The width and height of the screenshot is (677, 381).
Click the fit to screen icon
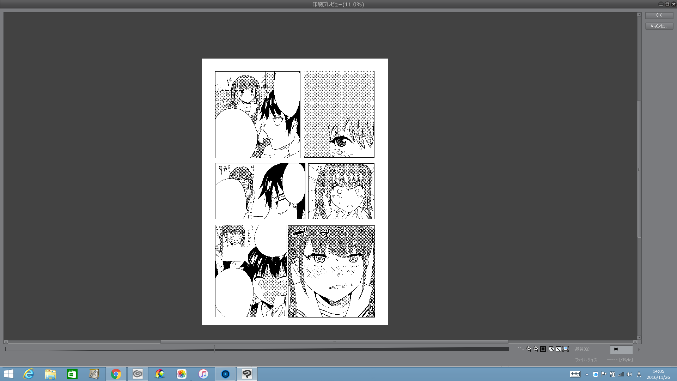tap(551, 349)
